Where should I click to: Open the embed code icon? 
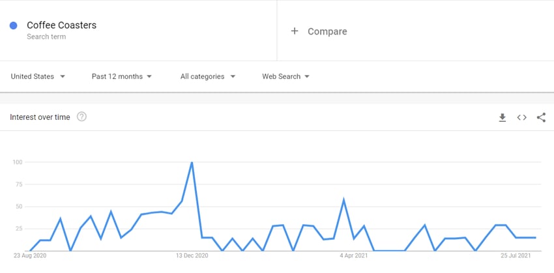(x=522, y=118)
